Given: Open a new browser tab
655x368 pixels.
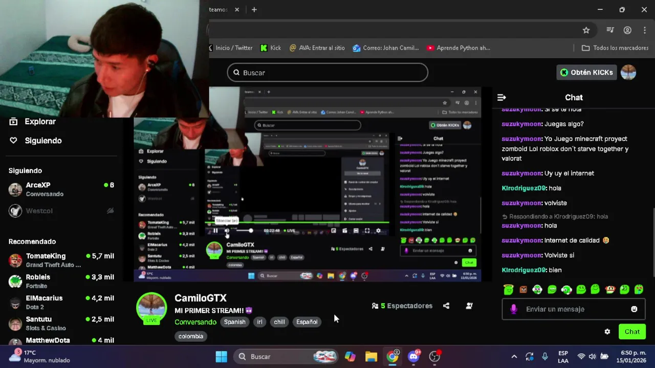Looking at the screenshot, I should (254, 10).
